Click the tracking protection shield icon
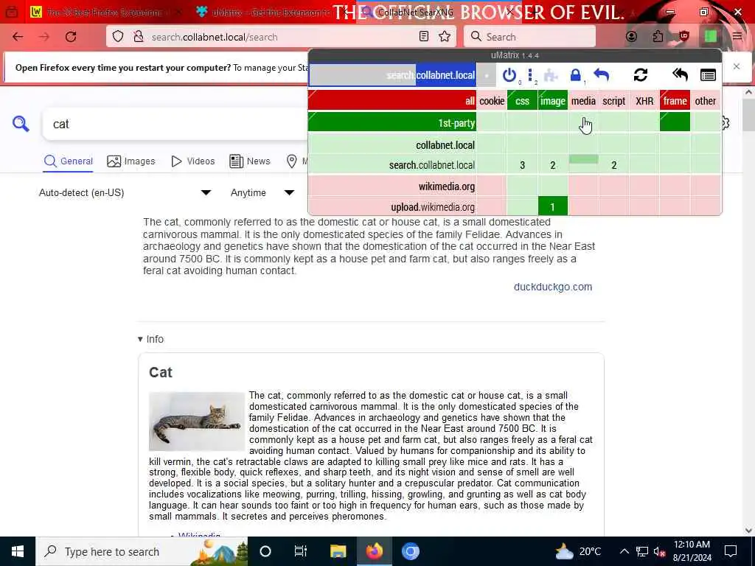 (x=118, y=37)
